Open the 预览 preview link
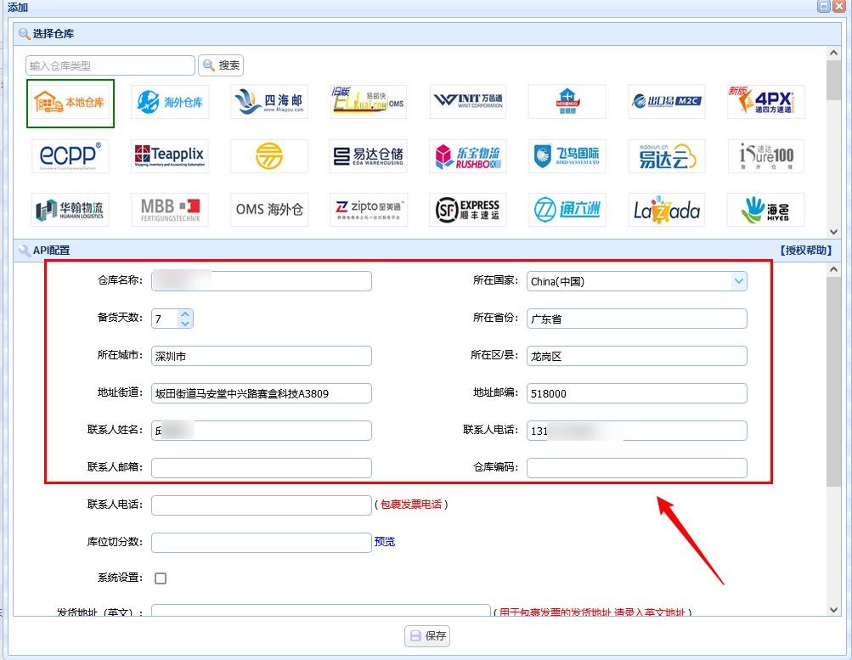Viewport: 852px width, 660px height. coord(385,542)
